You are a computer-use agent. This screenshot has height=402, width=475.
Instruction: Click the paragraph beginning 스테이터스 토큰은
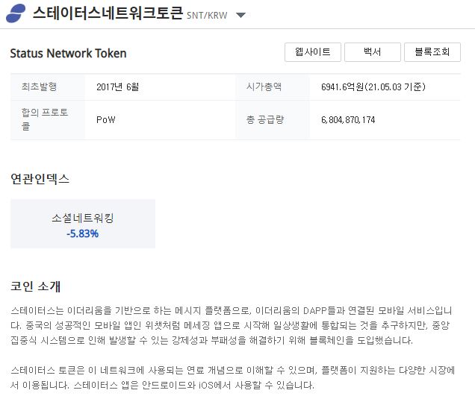tap(233, 377)
